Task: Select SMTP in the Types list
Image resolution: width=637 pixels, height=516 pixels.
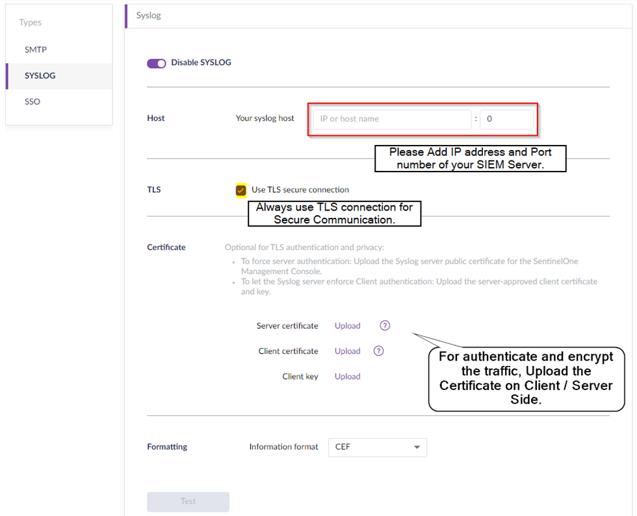Action: point(36,49)
